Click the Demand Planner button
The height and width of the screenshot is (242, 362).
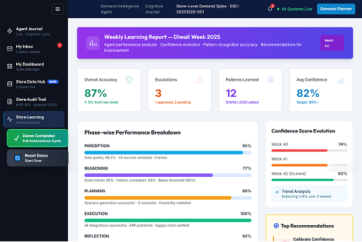pyautogui.click(x=336, y=9)
